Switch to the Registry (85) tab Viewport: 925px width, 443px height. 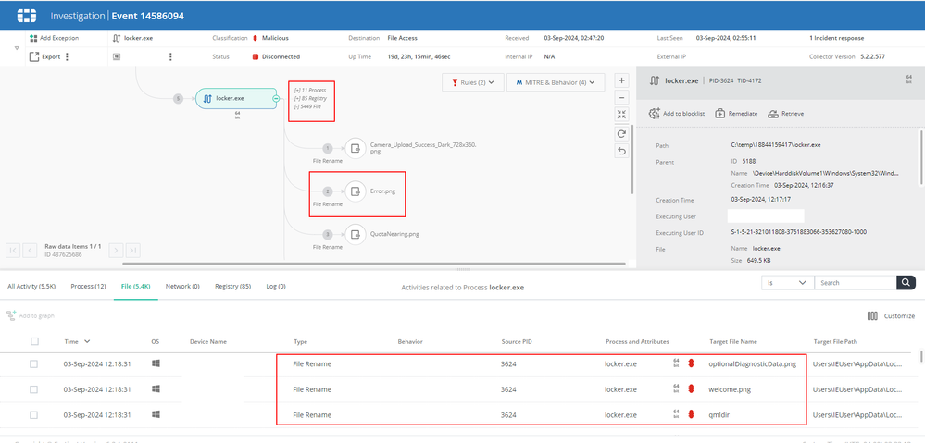pos(232,287)
